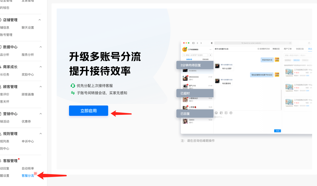
Task: Open the 聊天设置 menu item
Action: [28, 28]
